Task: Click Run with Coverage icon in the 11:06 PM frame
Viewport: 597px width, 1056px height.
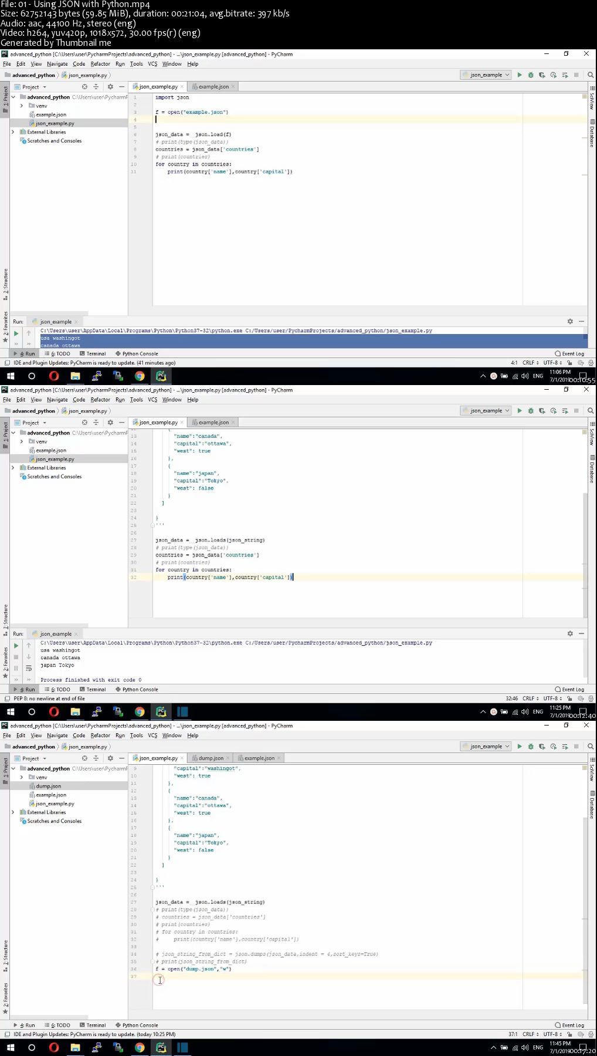Action: pos(542,75)
